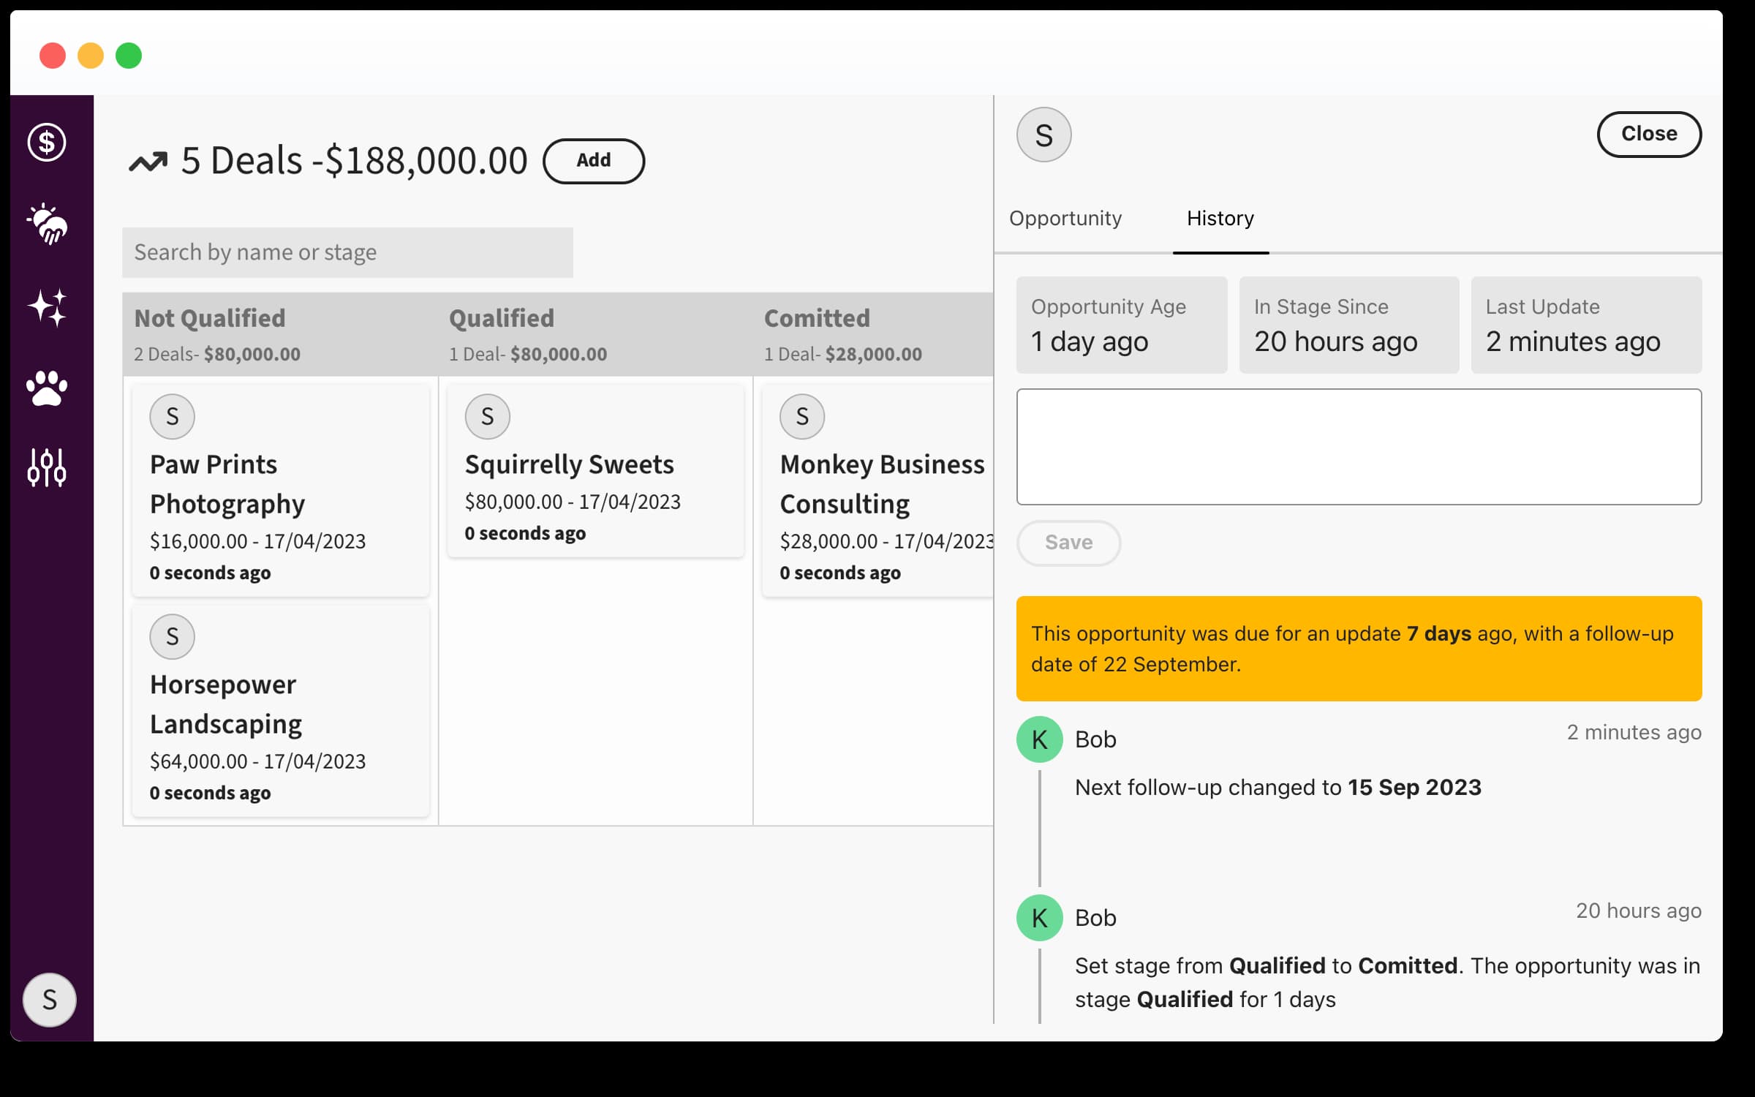Click '$80,000.00 - 17/04/2023' on Squirrelly Sweets card

pyautogui.click(x=573, y=502)
